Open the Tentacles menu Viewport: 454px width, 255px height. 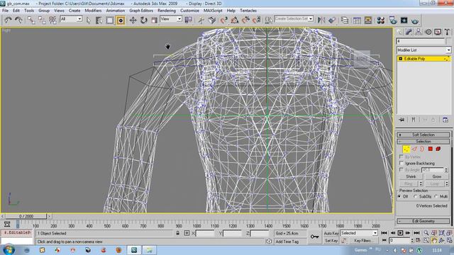tap(248, 11)
